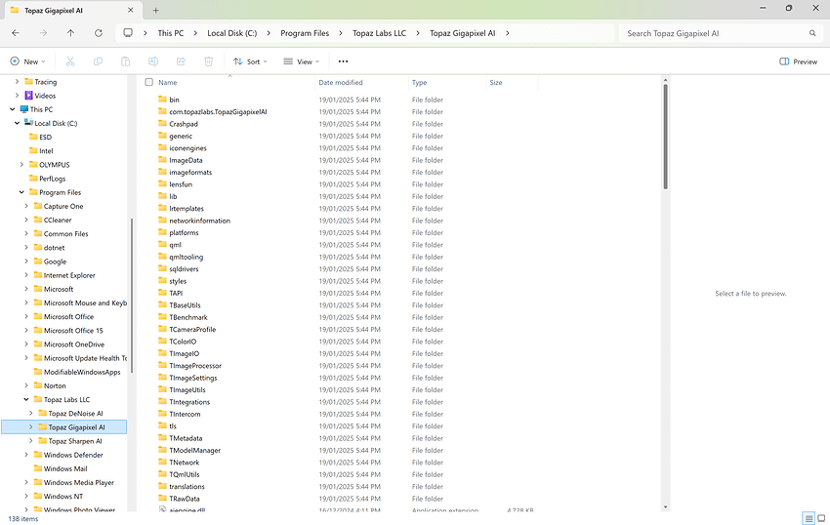Click the Rename toolbar icon
The height and width of the screenshot is (525, 830).
coord(153,61)
